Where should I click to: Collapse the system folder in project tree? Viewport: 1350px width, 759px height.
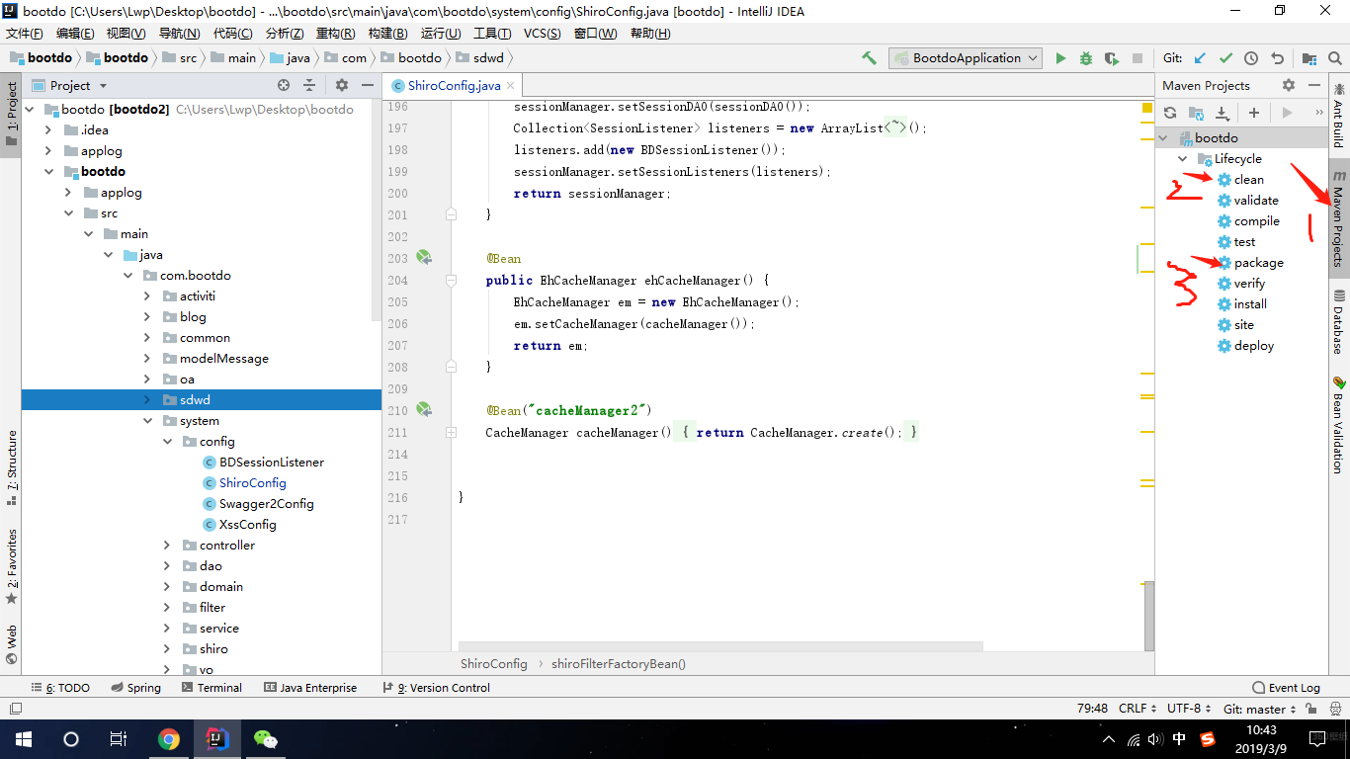pos(148,421)
